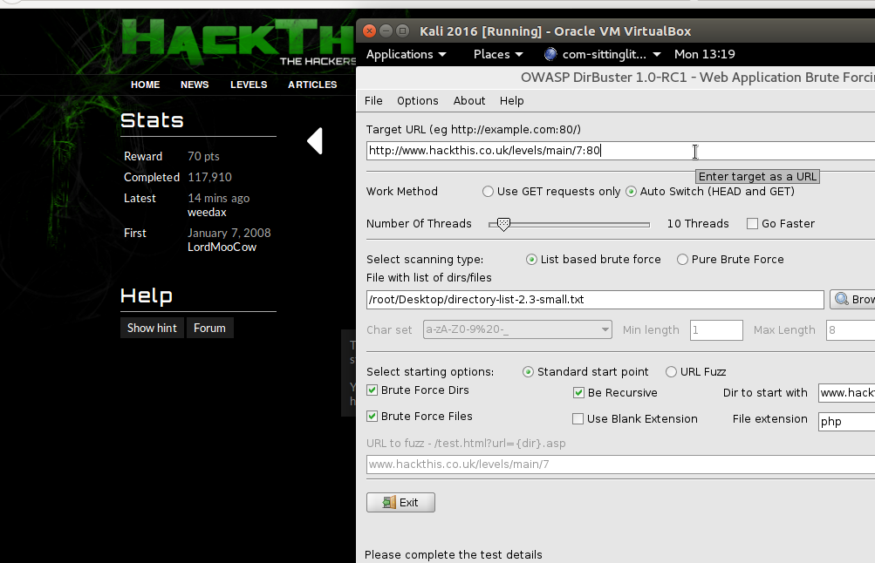This screenshot has height=563, width=875.
Task: Click the '70 pts' reward value
Action: pos(203,156)
